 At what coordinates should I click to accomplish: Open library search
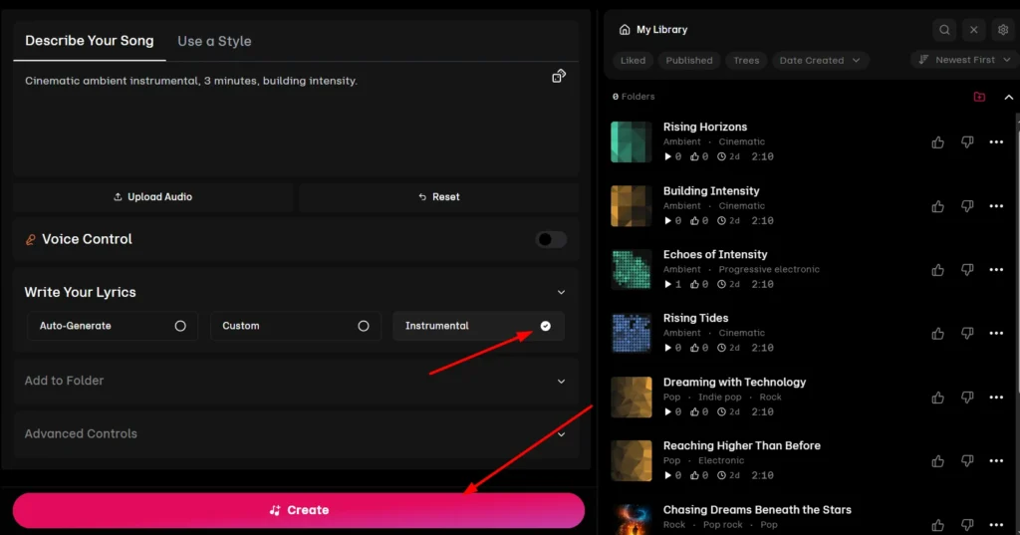[944, 29]
